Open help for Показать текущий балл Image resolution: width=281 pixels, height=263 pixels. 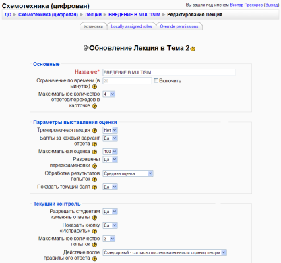(94, 187)
